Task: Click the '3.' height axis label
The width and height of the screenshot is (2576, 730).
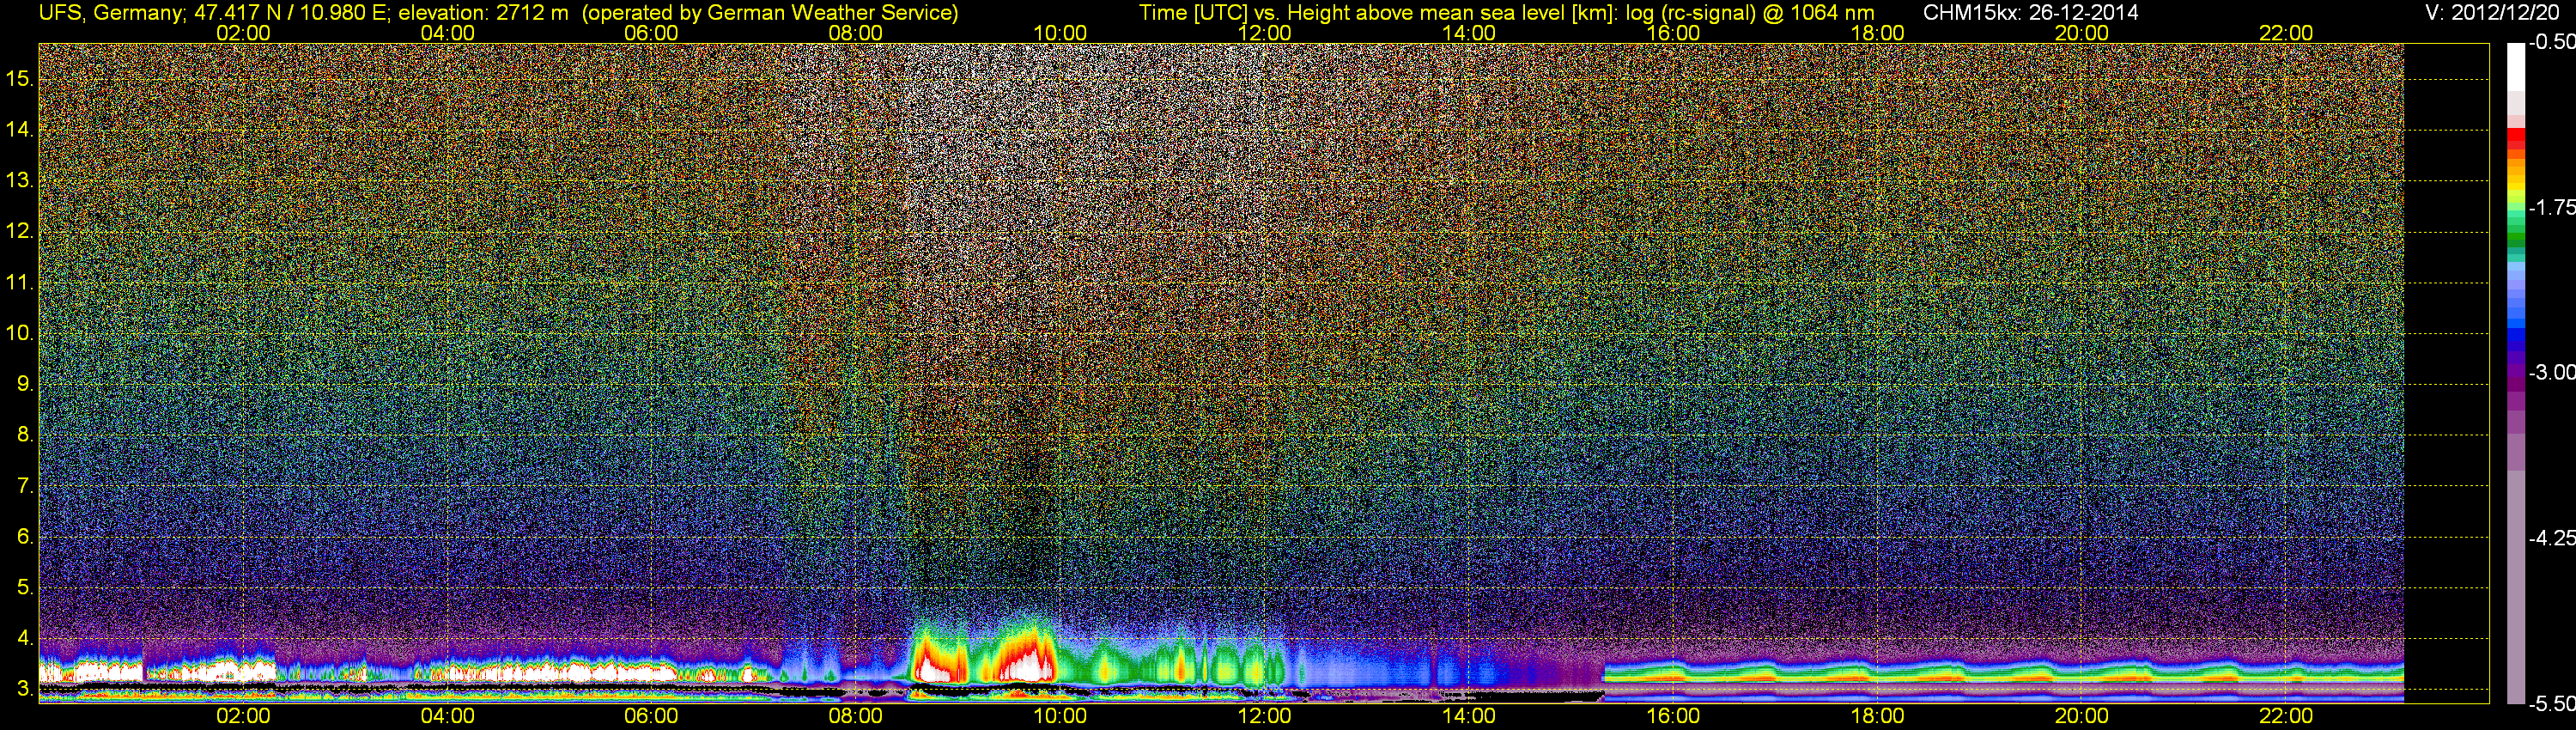Action: point(25,689)
